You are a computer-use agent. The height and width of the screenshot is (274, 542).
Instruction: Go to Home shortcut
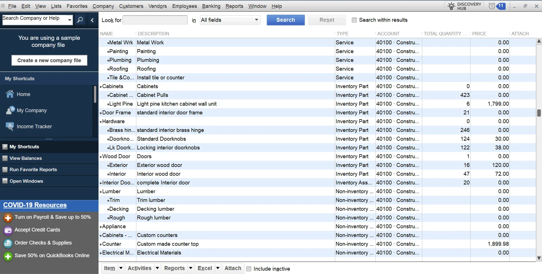coord(23,94)
